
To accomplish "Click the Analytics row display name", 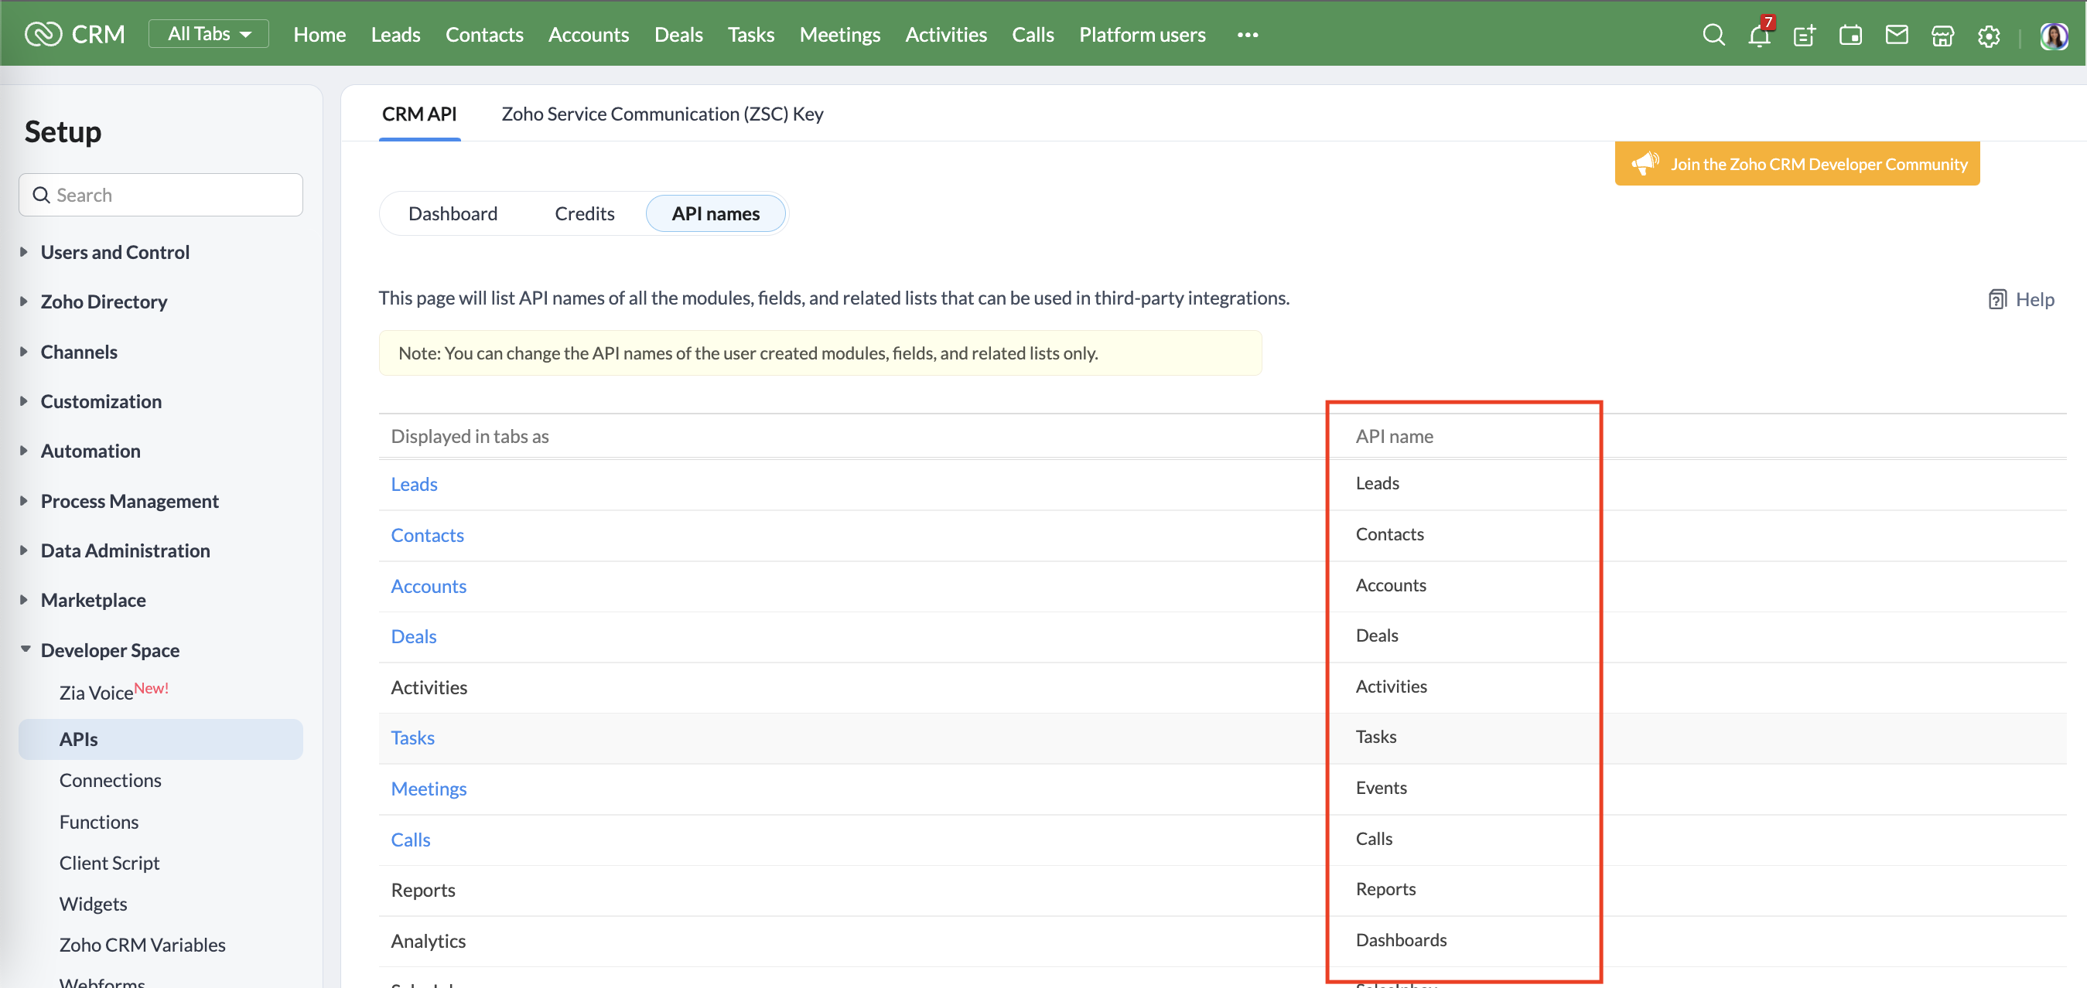I will (428, 940).
